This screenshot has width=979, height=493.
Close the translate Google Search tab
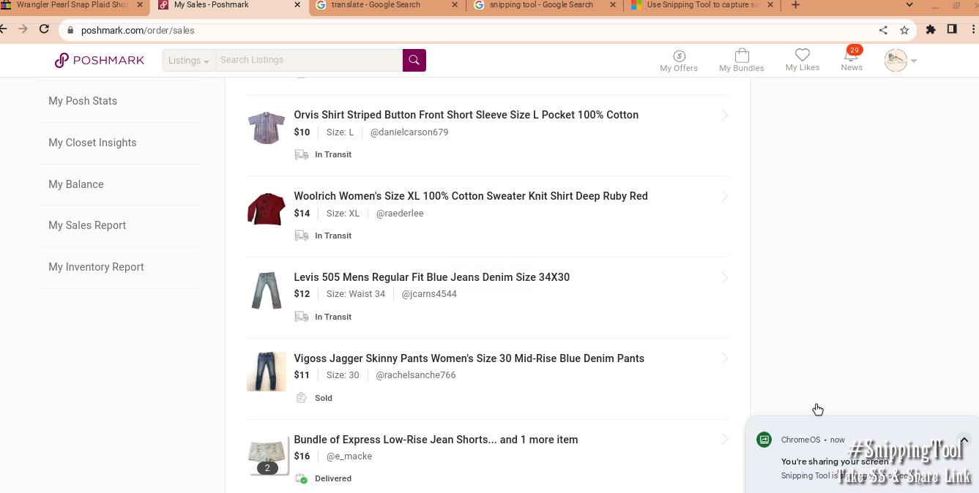pos(455,4)
